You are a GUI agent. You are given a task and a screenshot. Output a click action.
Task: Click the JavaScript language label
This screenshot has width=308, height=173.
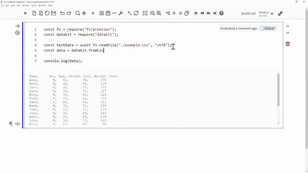pyautogui.click(x=248, y=13)
